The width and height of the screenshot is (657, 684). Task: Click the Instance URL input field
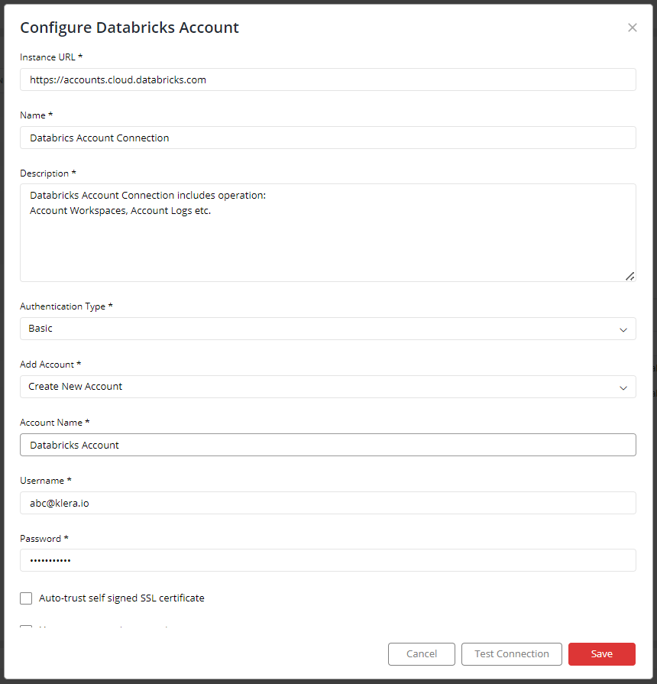[328, 79]
